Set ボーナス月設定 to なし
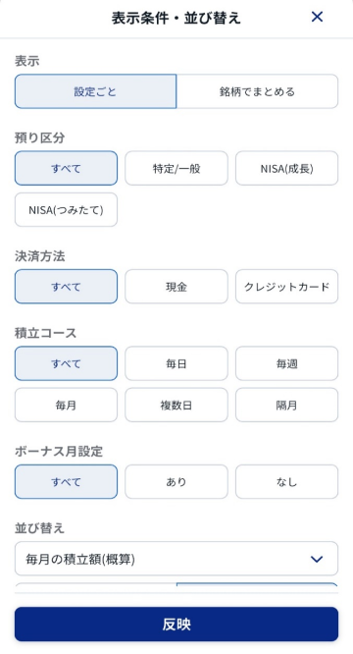353x654 pixels. tap(286, 482)
